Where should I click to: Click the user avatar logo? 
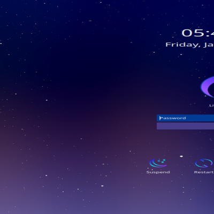tap(207, 87)
